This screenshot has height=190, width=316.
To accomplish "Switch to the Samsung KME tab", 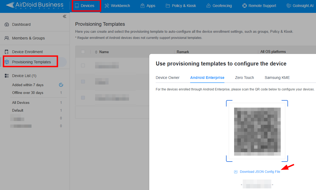I will tap(277, 78).
